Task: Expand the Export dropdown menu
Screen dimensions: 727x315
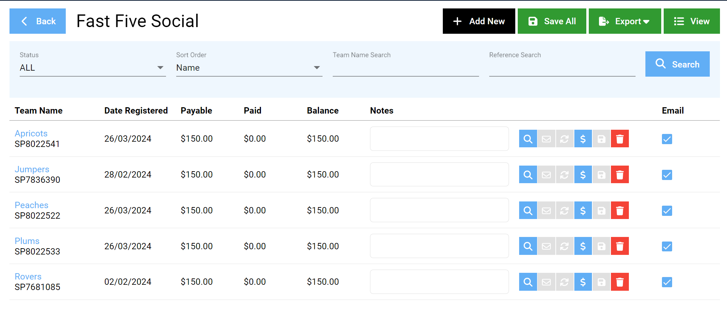Action: point(625,21)
